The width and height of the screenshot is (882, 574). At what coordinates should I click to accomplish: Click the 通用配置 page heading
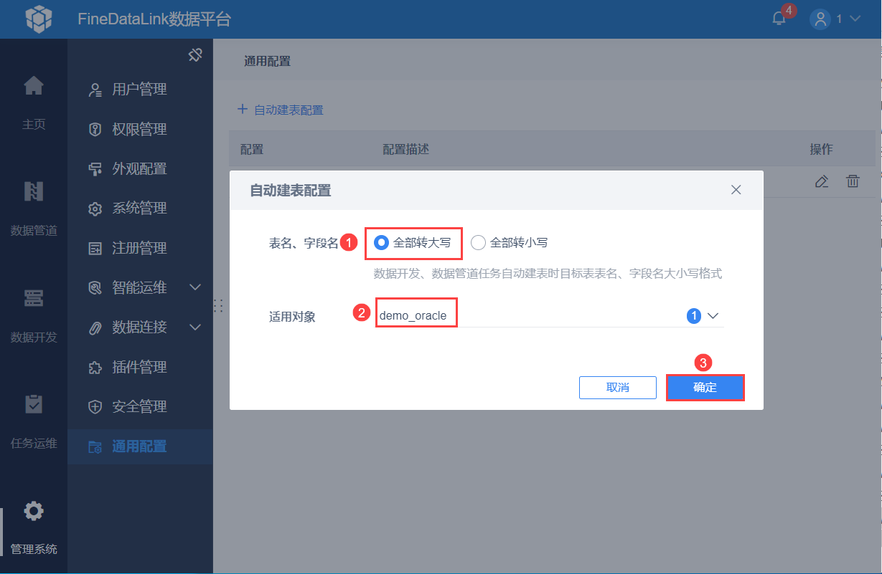(268, 62)
